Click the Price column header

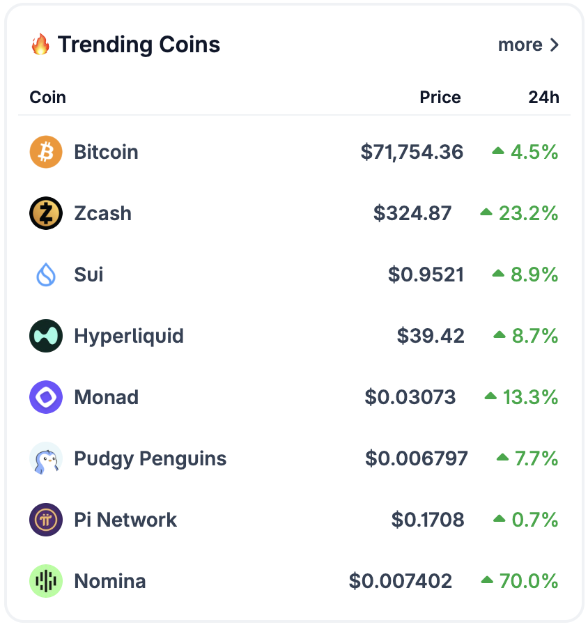[440, 97]
